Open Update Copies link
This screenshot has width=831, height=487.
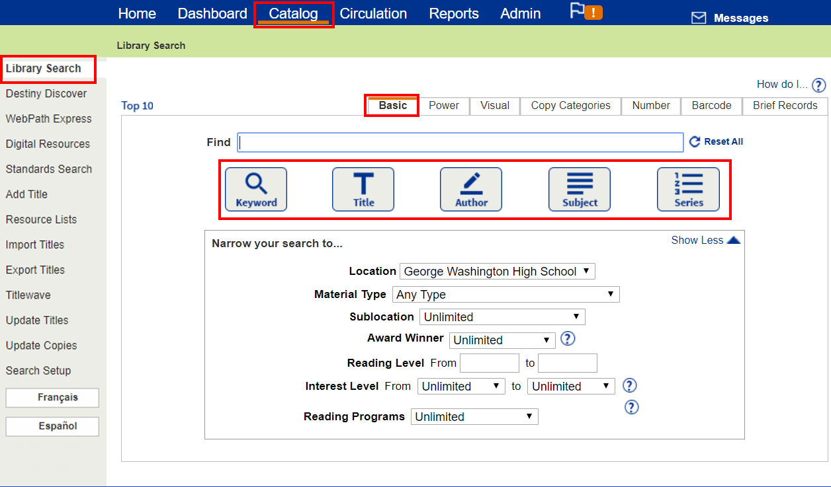click(x=41, y=346)
